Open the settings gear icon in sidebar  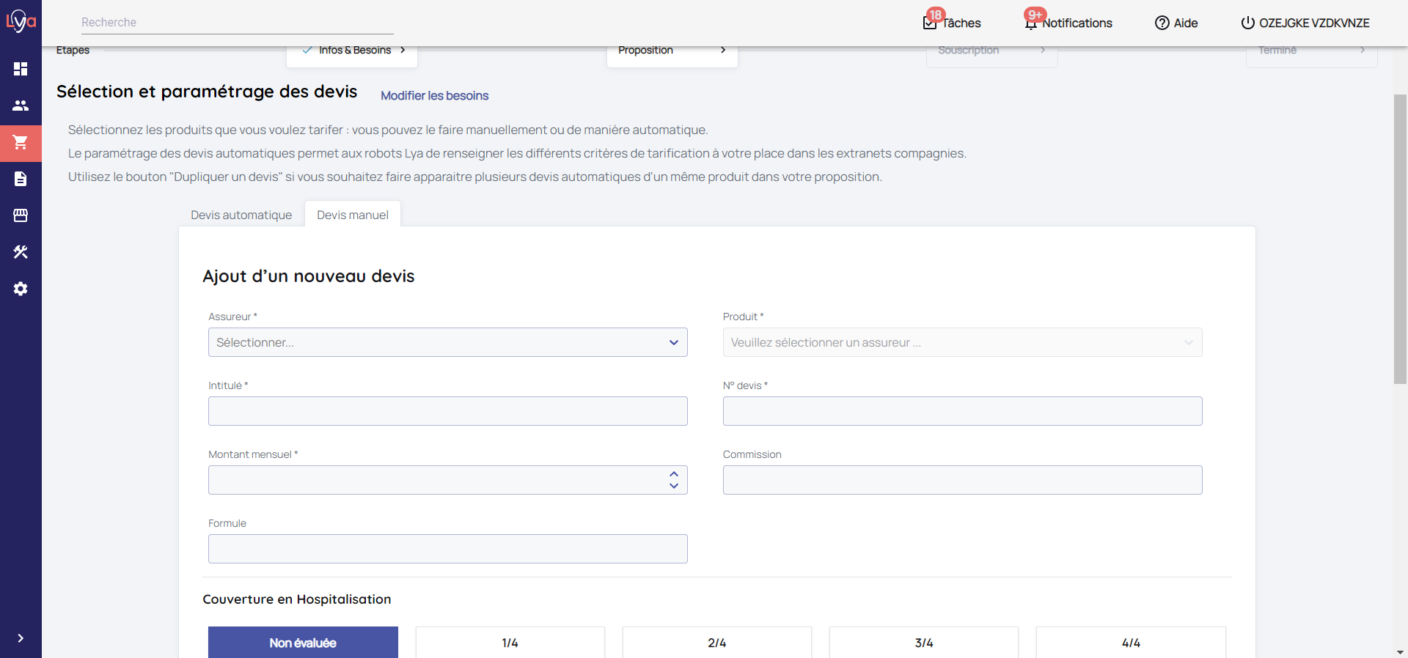[21, 289]
